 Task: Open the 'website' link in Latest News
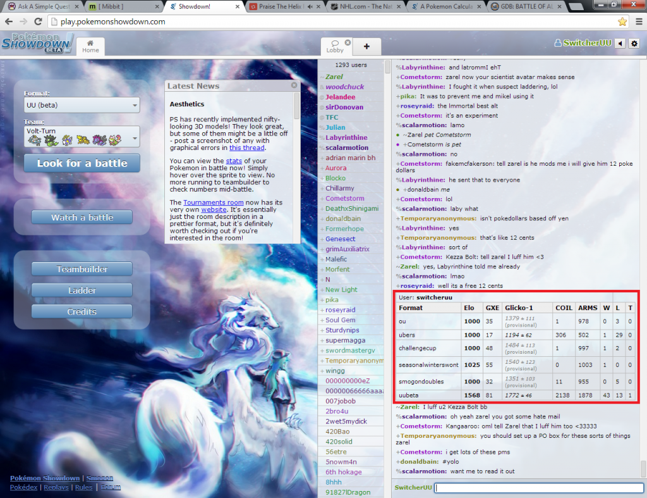[214, 209]
